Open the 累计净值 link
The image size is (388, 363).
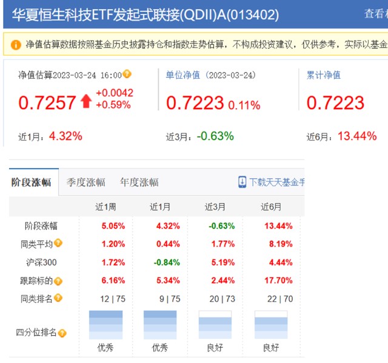324,75
